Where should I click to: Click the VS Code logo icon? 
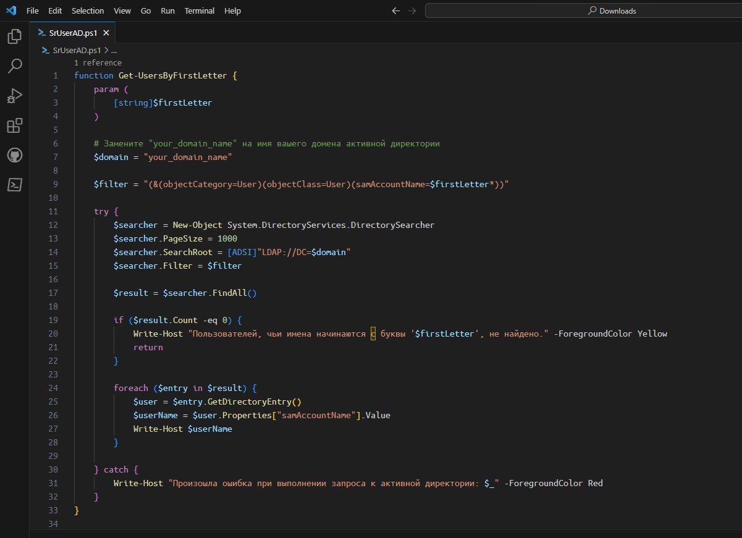[x=11, y=11]
